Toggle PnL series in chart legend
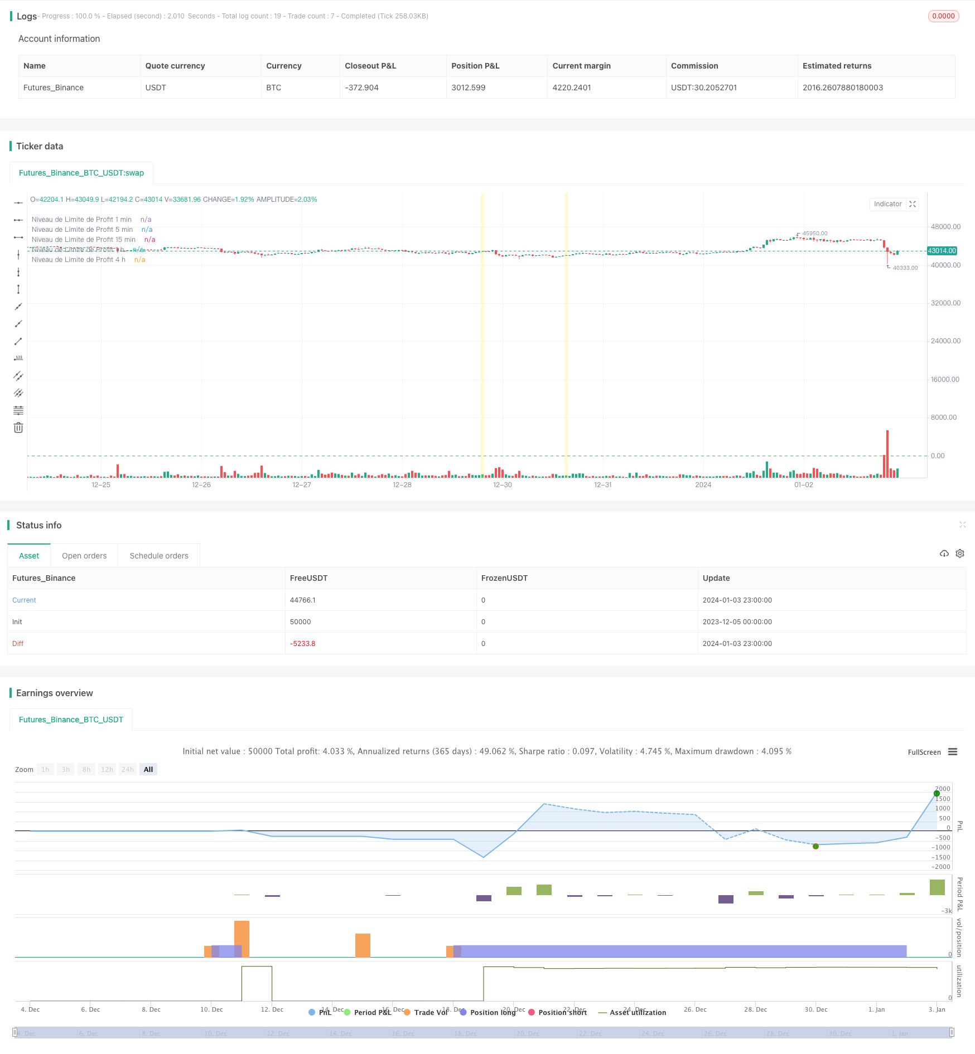This screenshot has width=975, height=1054. coord(320,1012)
